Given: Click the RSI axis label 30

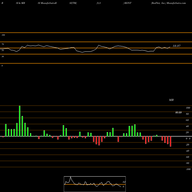Looking at the screenshot, I should click(x=3, y=56).
